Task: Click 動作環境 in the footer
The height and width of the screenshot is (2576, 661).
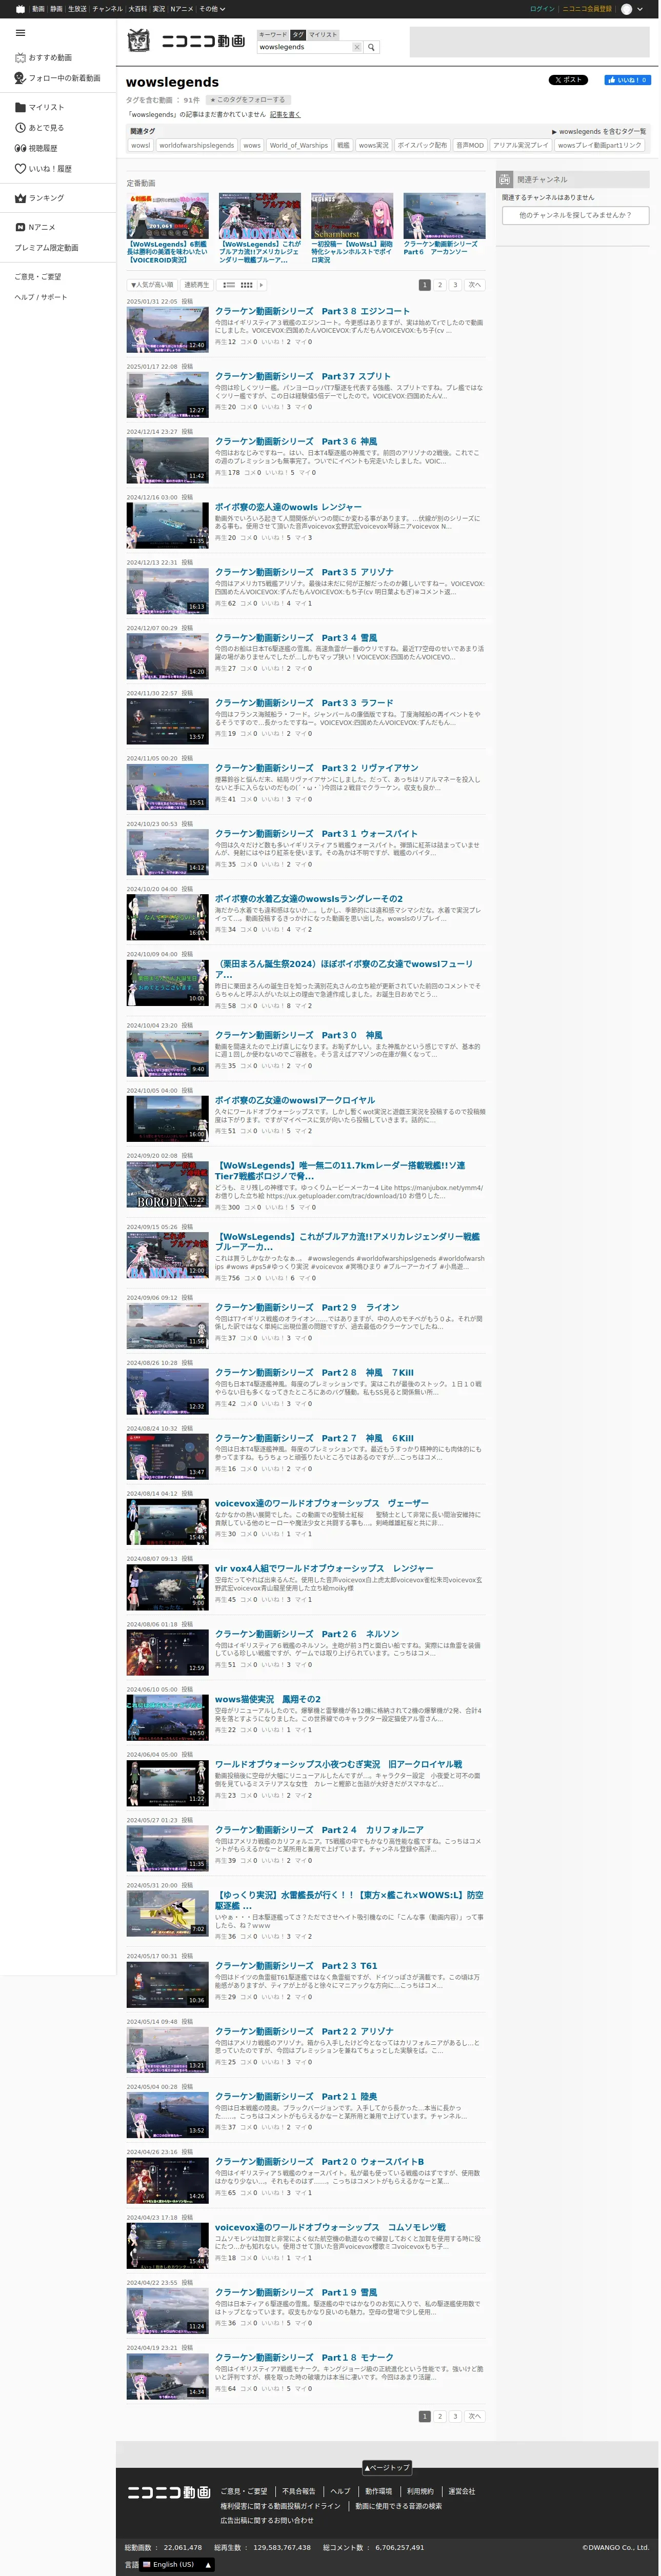Action: [379, 2491]
